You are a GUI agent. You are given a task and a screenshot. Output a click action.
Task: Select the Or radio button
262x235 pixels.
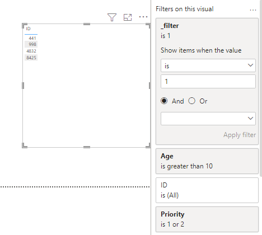[x=191, y=101]
